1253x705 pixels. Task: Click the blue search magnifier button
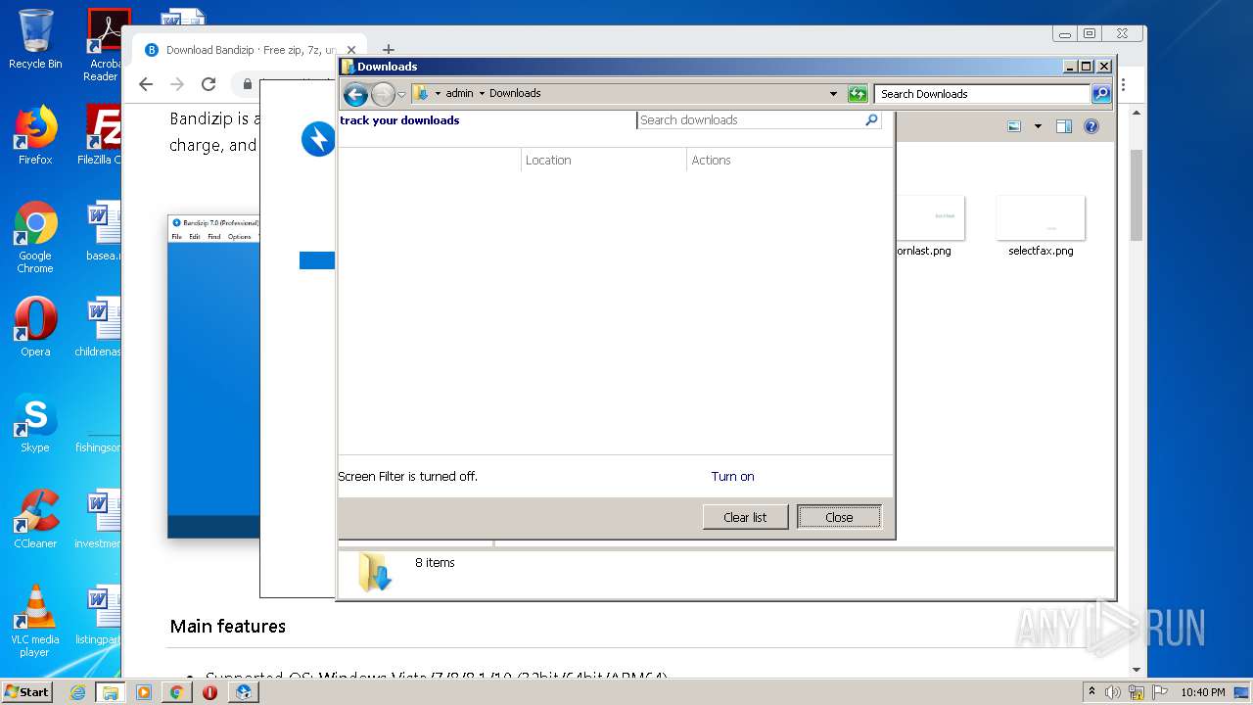point(1101,94)
